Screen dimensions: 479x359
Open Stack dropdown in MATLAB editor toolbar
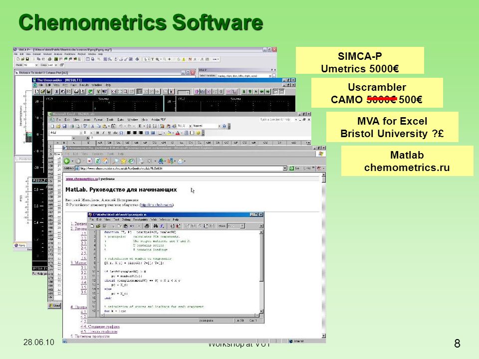(236, 226)
